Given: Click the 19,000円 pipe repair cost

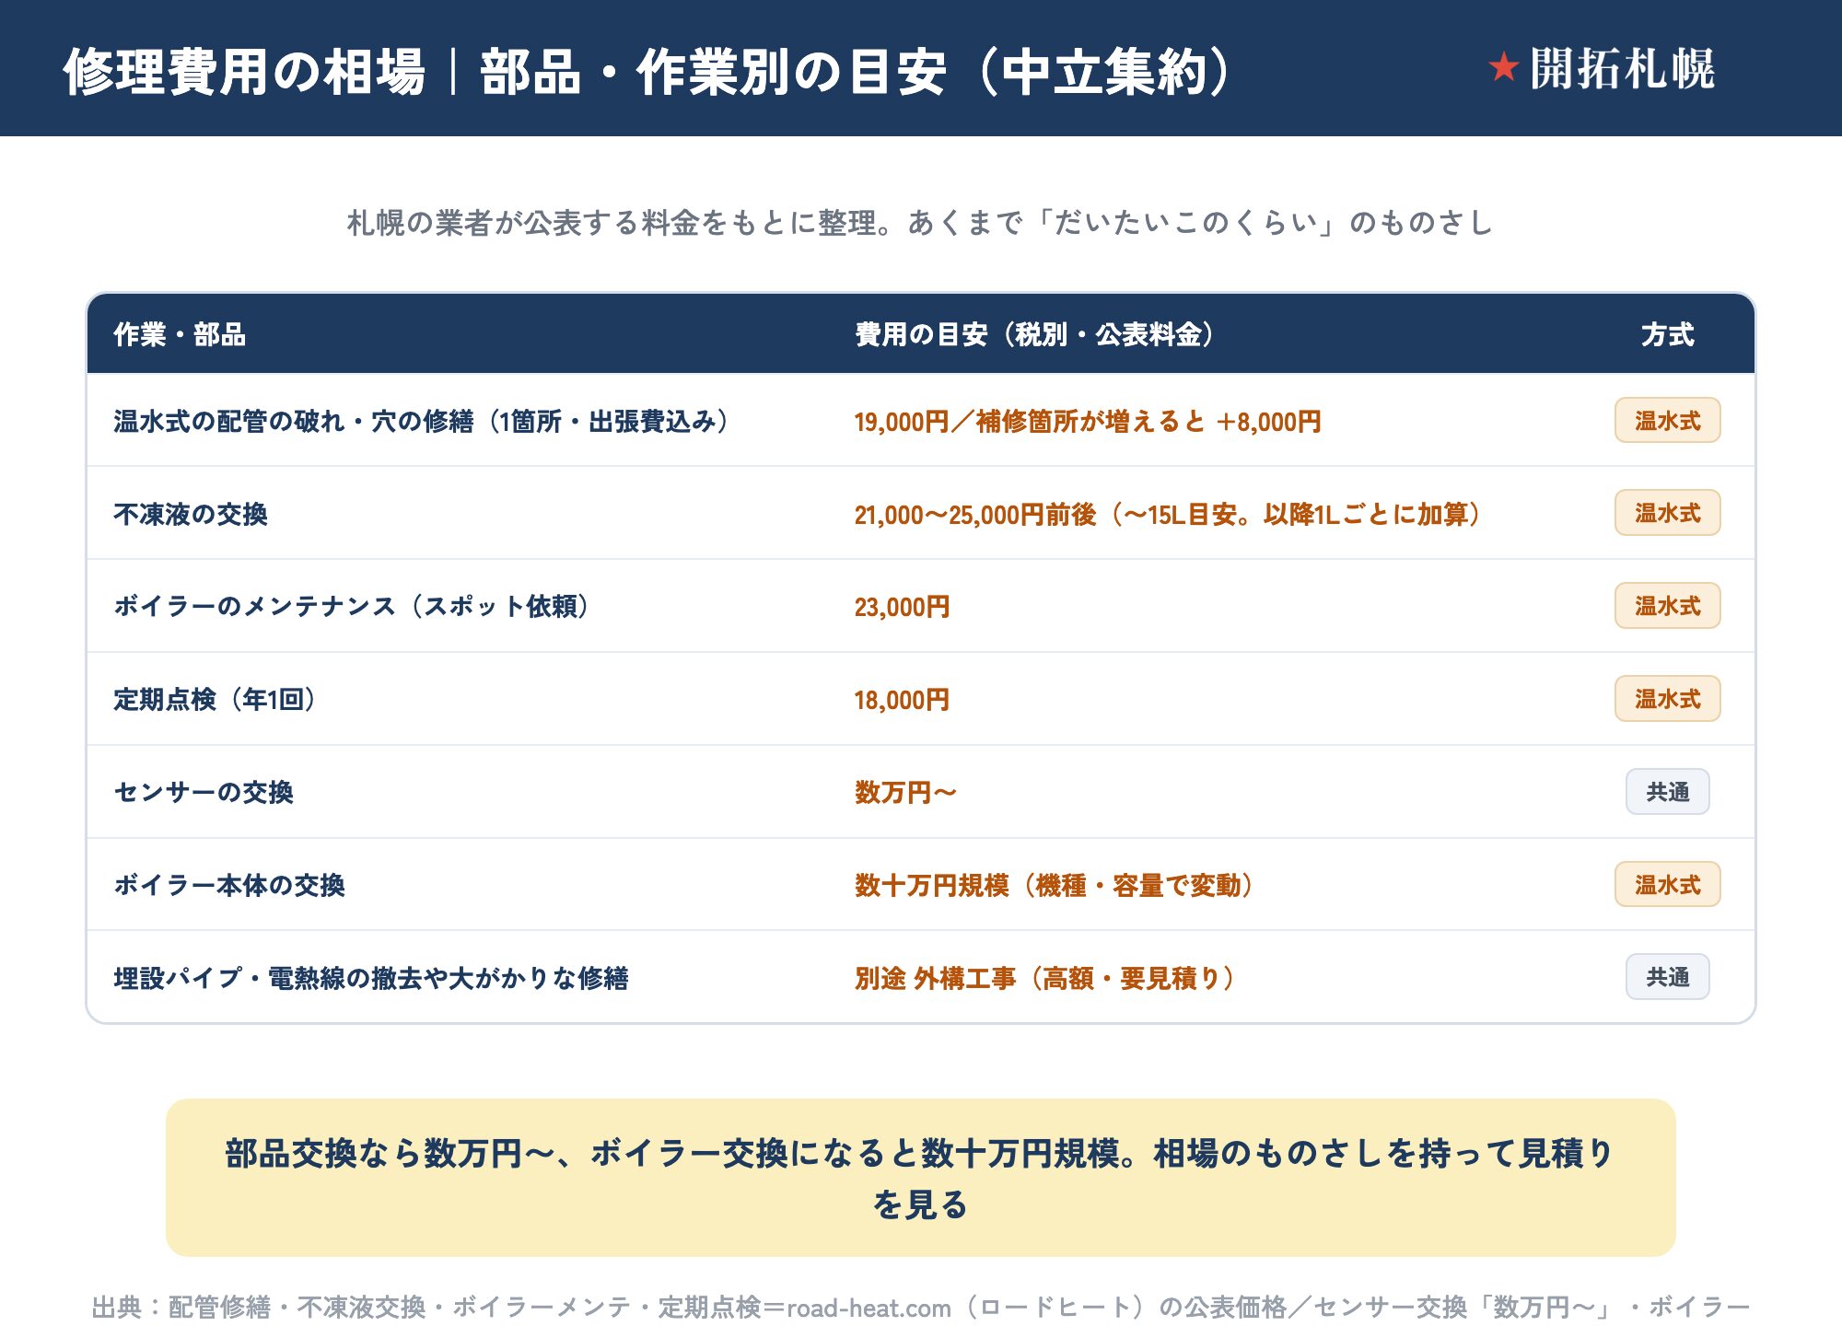Looking at the screenshot, I should (1088, 422).
